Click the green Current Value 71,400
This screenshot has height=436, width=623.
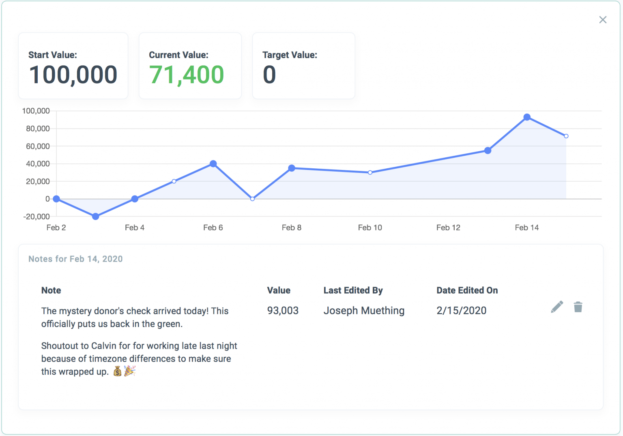(x=187, y=75)
